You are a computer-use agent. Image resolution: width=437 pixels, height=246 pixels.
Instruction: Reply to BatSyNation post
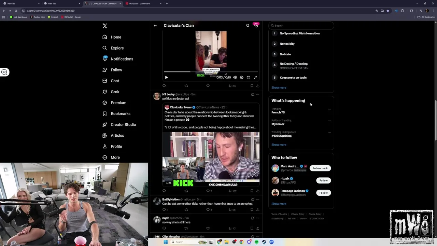pyautogui.click(x=164, y=210)
